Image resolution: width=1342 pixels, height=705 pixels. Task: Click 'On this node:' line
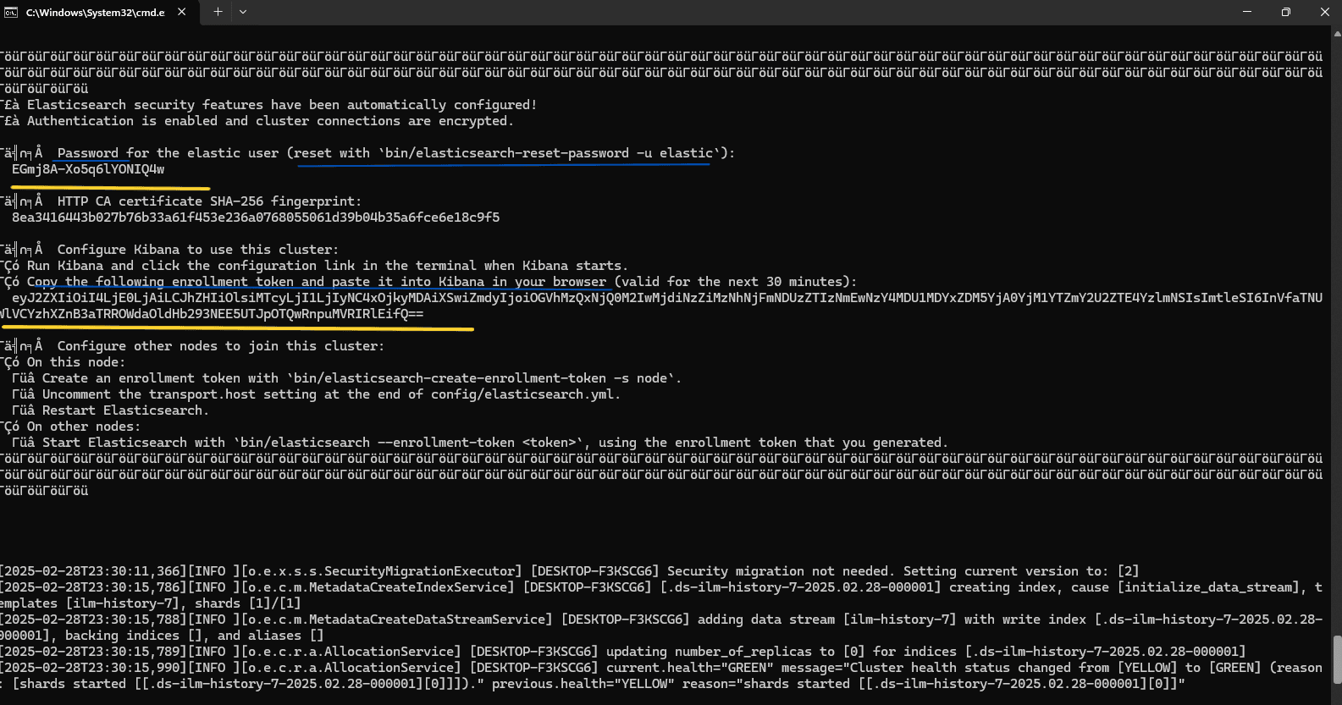click(63, 362)
